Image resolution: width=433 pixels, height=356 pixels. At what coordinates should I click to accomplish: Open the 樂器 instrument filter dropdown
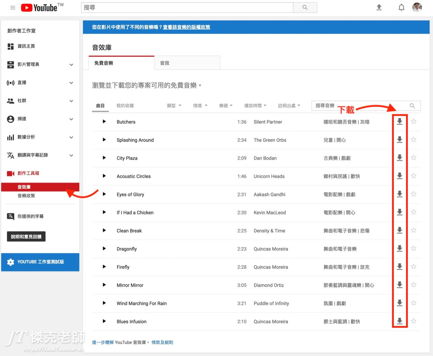click(x=226, y=105)
